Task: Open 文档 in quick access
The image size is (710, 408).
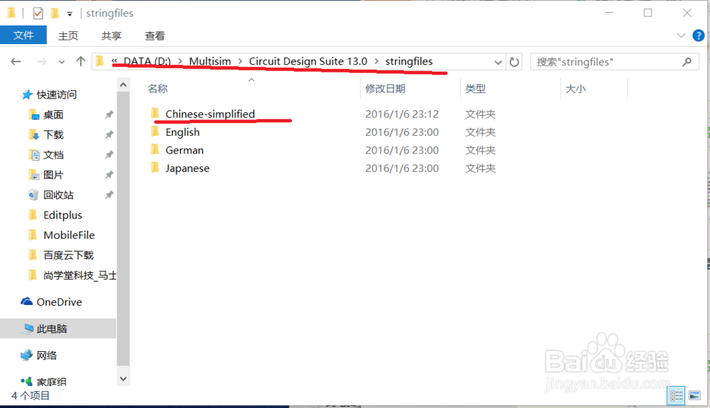Action: coord(53,155)
